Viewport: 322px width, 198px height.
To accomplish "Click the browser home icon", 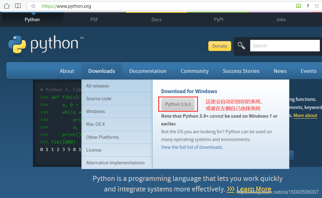I will (7, 6).
